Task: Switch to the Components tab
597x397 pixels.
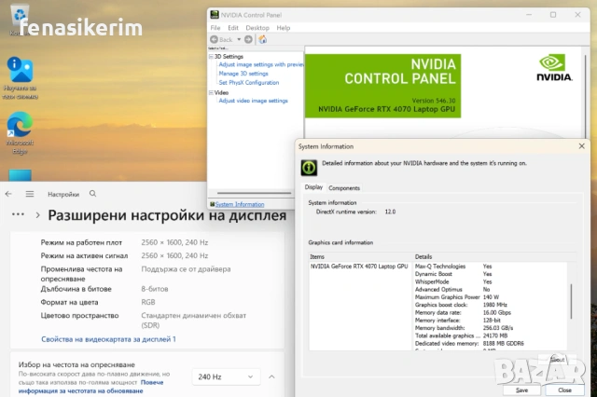Action: (344, 188)
